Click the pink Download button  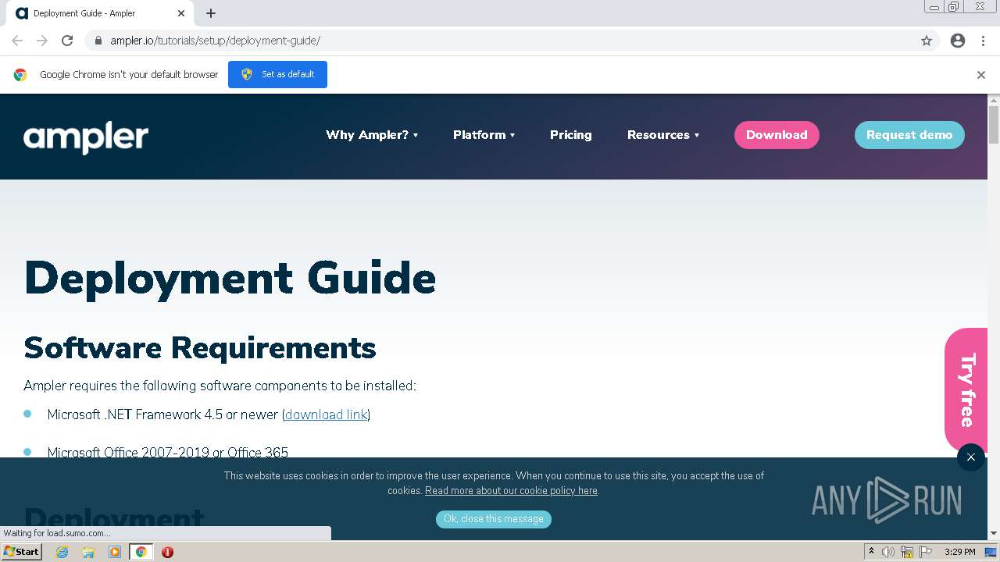(x=777, y=135)
